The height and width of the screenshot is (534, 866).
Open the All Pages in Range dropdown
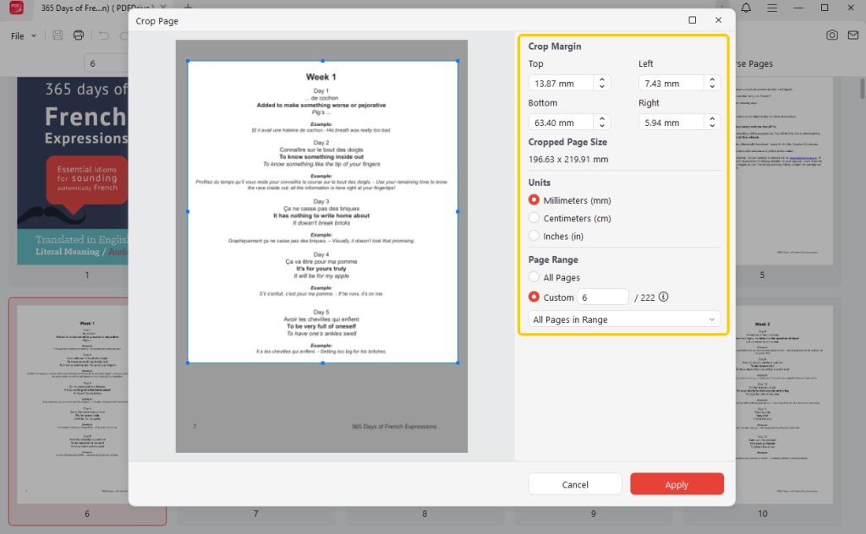pos(624,319)
